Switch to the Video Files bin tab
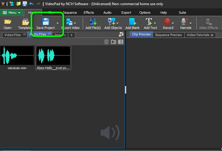Screen dimensions: 222x151 pos(15,35)
